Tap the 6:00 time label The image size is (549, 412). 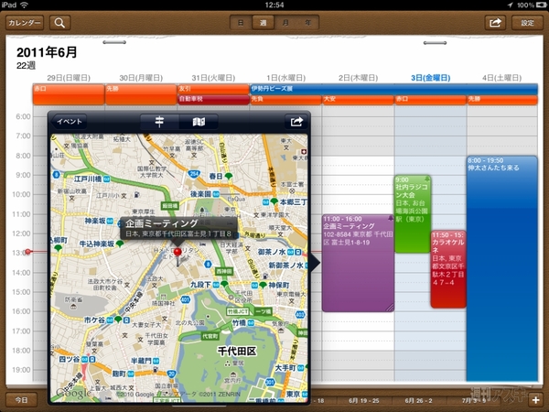[24, 116]
